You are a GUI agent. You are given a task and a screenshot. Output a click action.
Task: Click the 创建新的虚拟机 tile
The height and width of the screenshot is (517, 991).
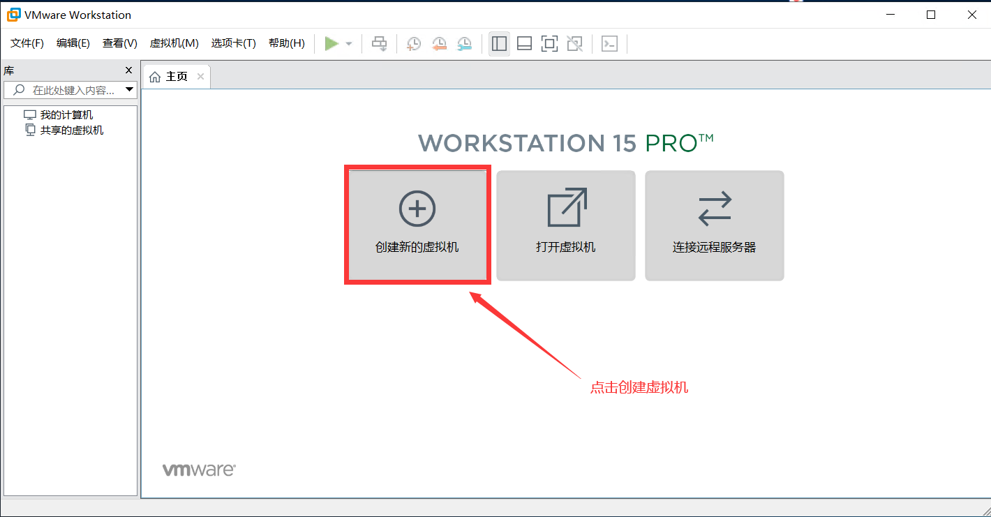pyautogui.click(x=417, y=225)
